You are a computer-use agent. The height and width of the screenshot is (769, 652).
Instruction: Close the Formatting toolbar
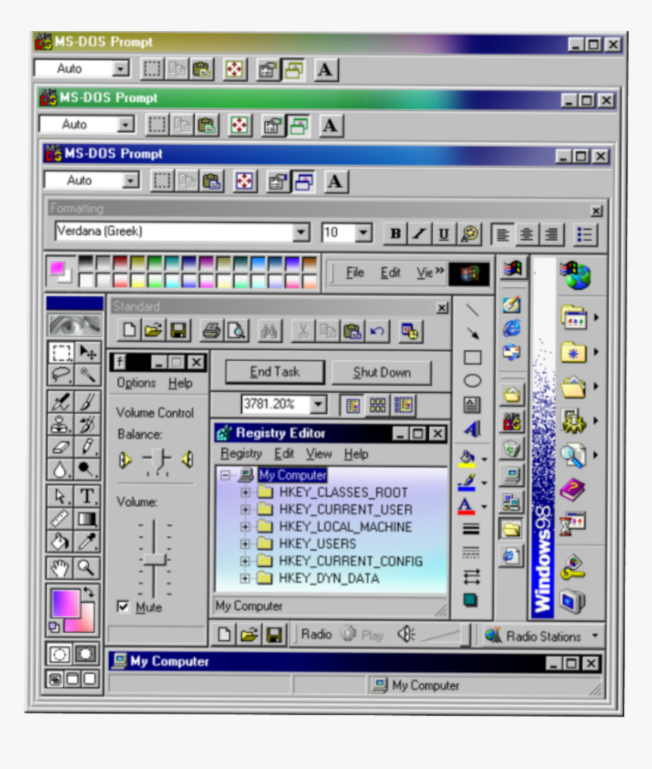tap(596, 211)
